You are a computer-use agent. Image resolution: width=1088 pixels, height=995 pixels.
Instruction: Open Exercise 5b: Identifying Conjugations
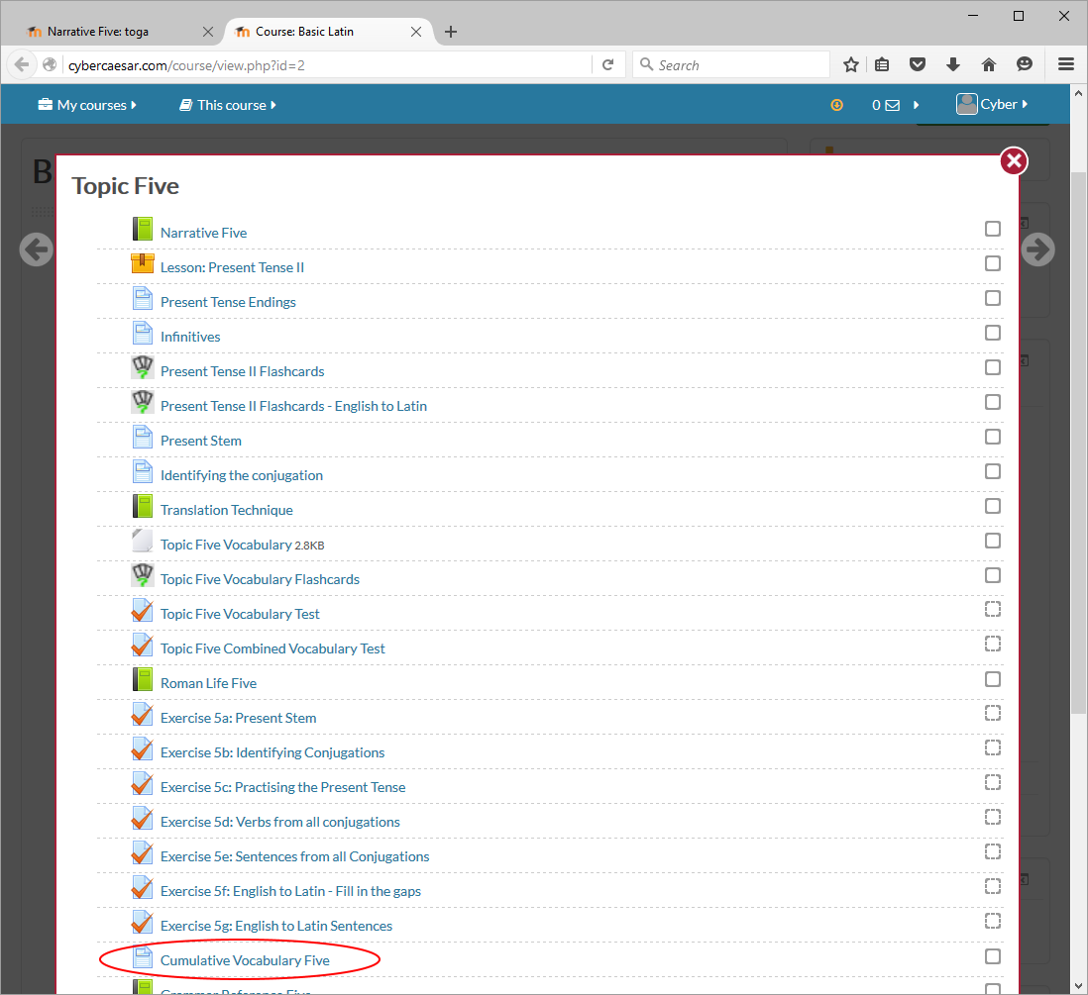click(272, 753)
